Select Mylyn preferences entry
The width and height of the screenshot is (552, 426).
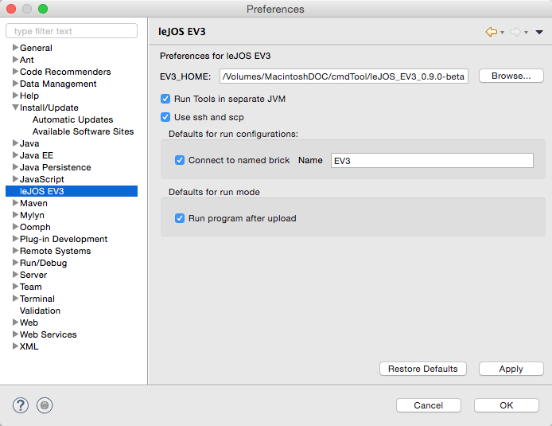coord(32,215)
